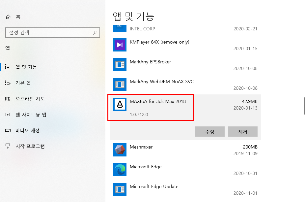The height and width of the screenshot is (202, 305).
Task: Click the 42.9MB size value
Action: pyautogui.click(x=250, y=101)
